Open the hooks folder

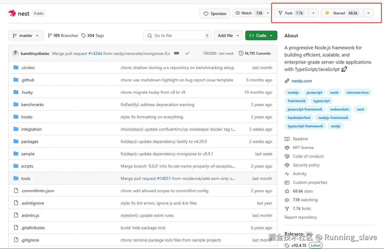pos(27,117)
